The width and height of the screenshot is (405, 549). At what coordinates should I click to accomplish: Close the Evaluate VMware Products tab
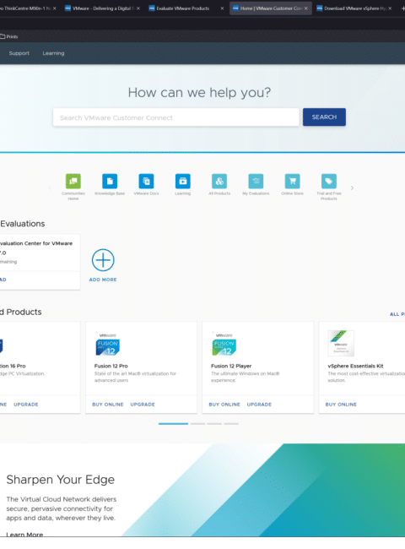click(x=222, y=8)
